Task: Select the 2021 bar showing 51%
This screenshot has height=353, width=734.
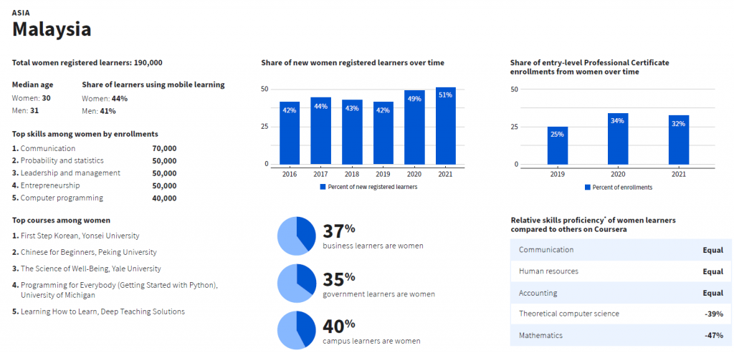Action: click(446, 126)
